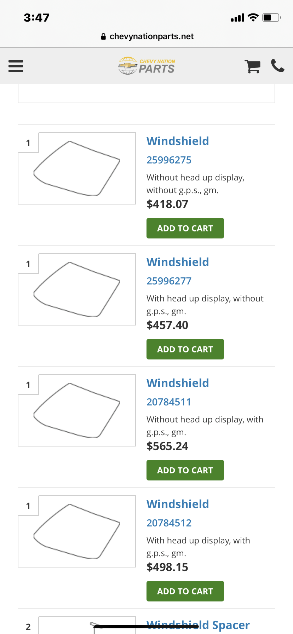293x634 pixels.
Task: Add the $418.07 windshield to cart
Action: tap(185, 228)
